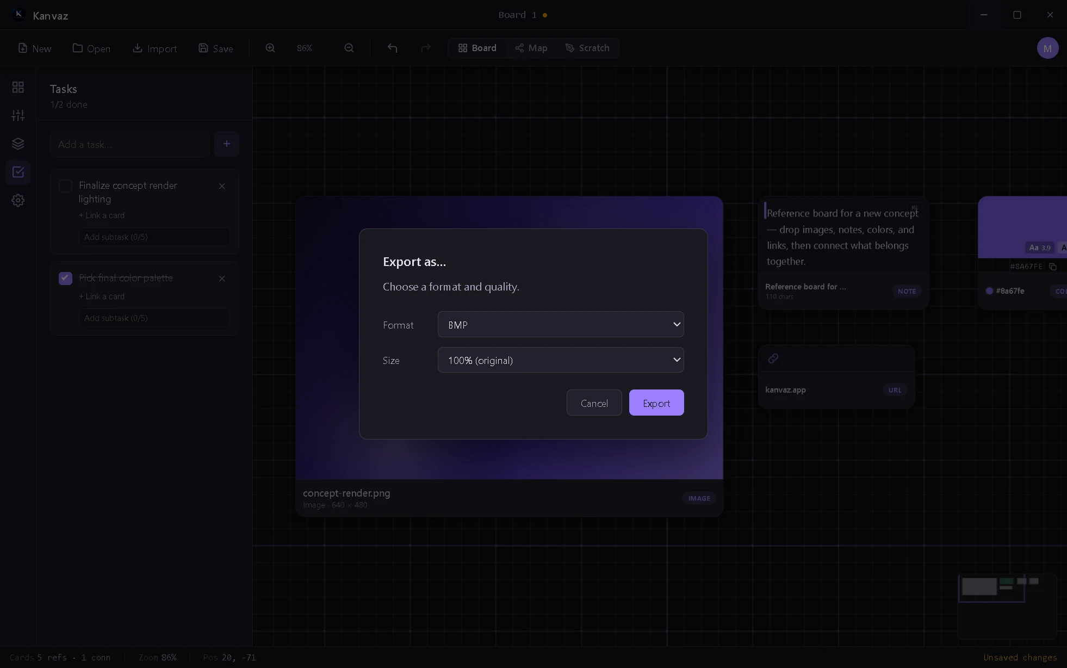Screen dimensions: 1067x668
Task: Click Add subtask field under Pick final task
Action: [154, 318]
